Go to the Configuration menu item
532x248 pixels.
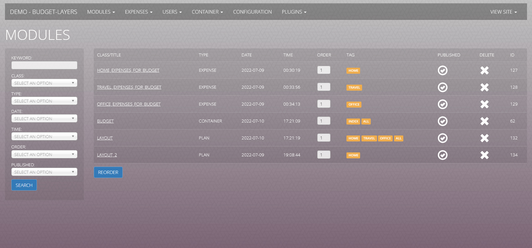[x=252, y=12]
